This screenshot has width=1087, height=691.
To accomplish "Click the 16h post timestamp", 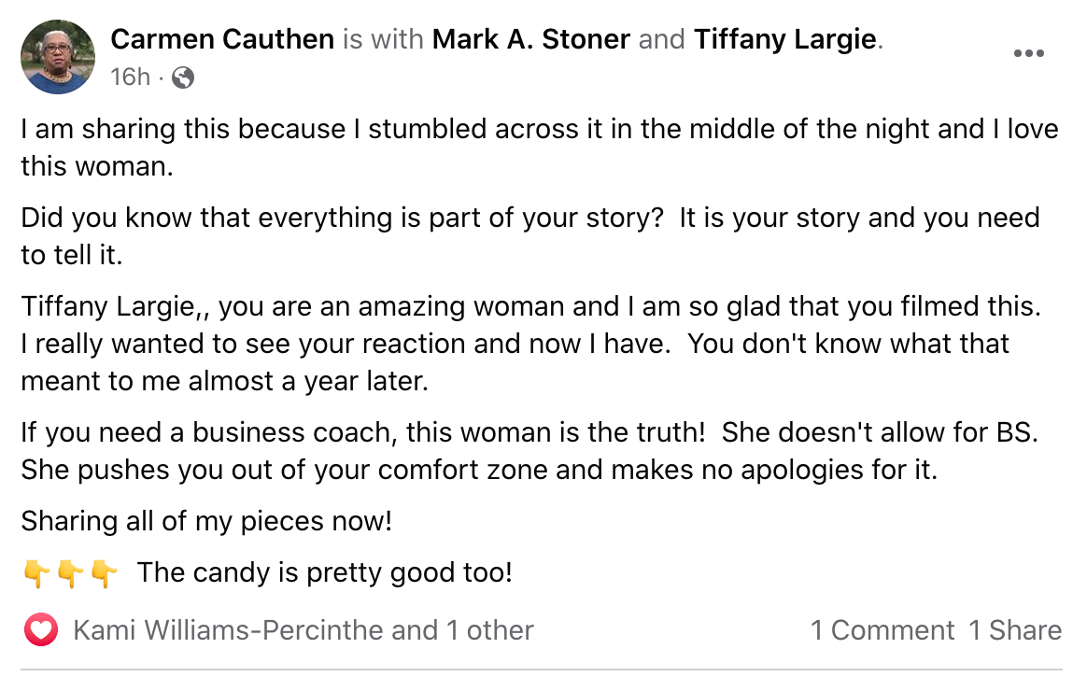I will [x=130, y=78].
